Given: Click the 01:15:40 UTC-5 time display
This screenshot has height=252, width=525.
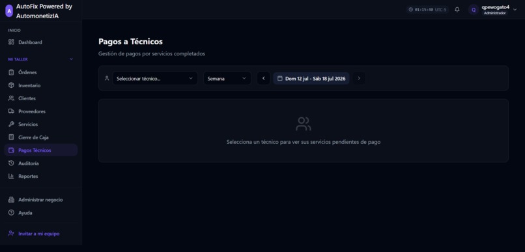Looking at the screenshot, I should (428, 10).
